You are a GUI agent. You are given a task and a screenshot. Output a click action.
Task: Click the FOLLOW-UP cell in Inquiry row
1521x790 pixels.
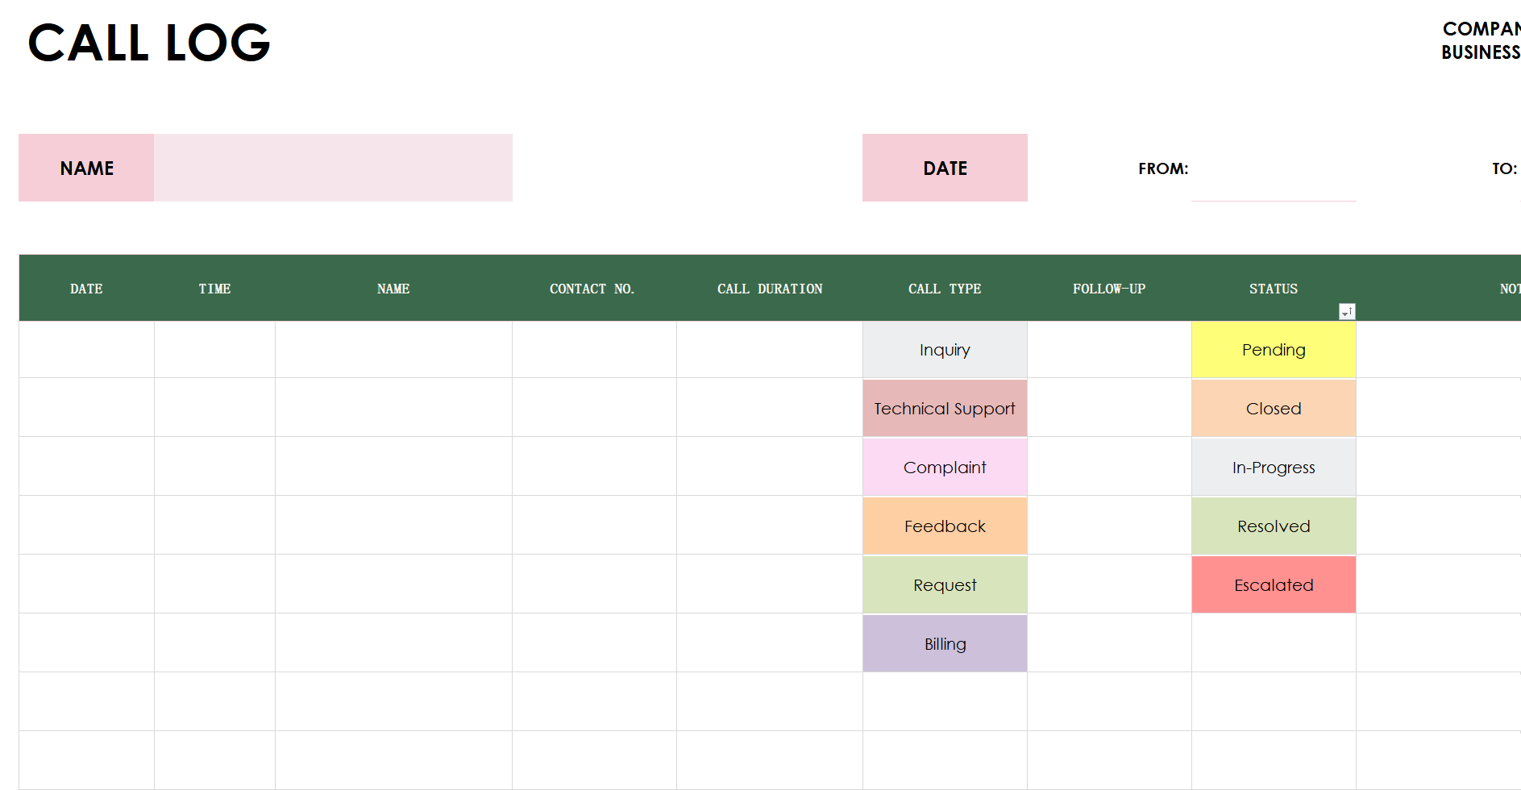click(x=1109, y=350)
